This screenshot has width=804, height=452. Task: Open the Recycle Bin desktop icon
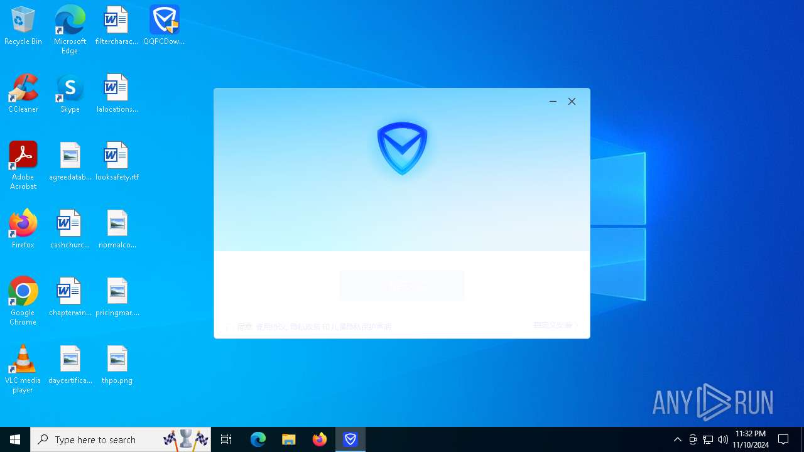23,26
